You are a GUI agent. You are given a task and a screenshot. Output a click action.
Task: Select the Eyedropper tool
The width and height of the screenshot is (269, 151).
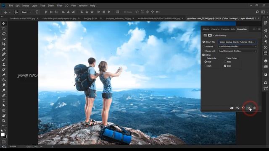coord(4,49)
